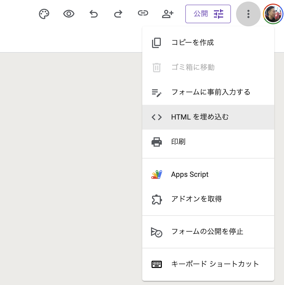Close the three-dot more options menu

(248, 14)
